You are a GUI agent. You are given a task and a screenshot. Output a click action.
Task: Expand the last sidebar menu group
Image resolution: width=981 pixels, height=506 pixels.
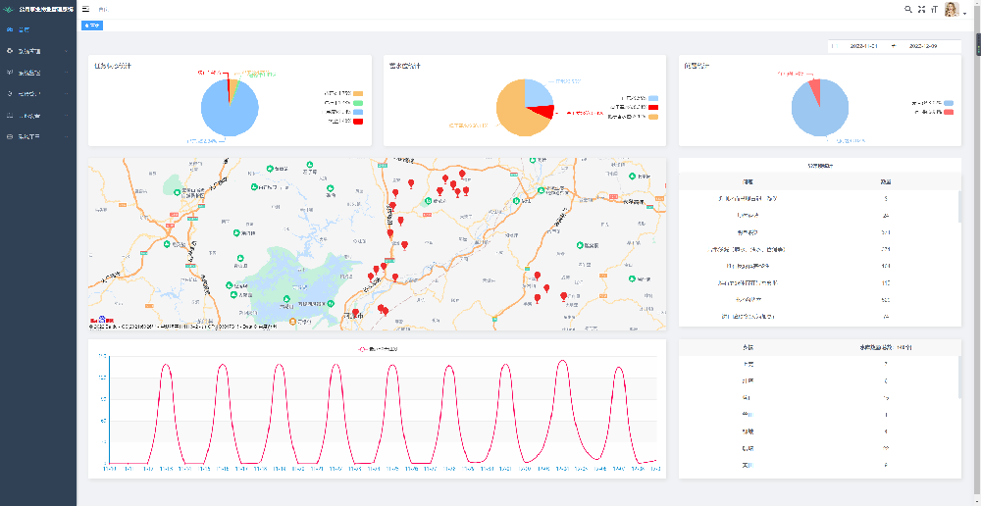pyautogui.click(x=37, y=137)
